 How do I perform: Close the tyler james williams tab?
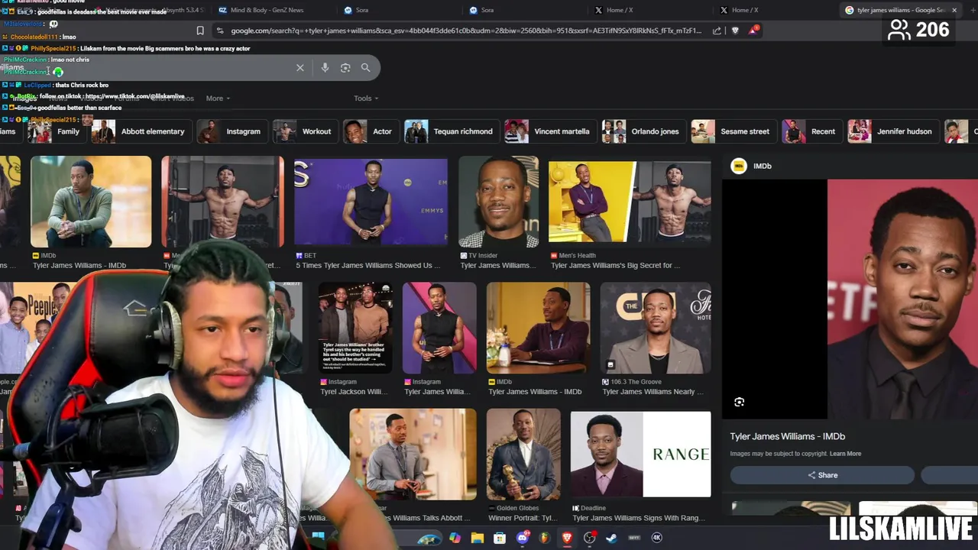click(954, 10)
